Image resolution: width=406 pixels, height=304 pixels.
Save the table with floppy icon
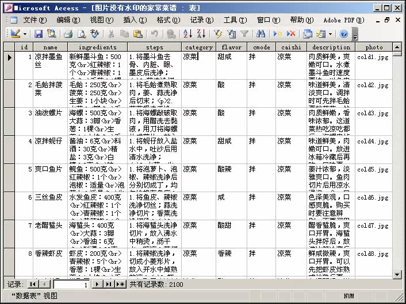[39, 34]
